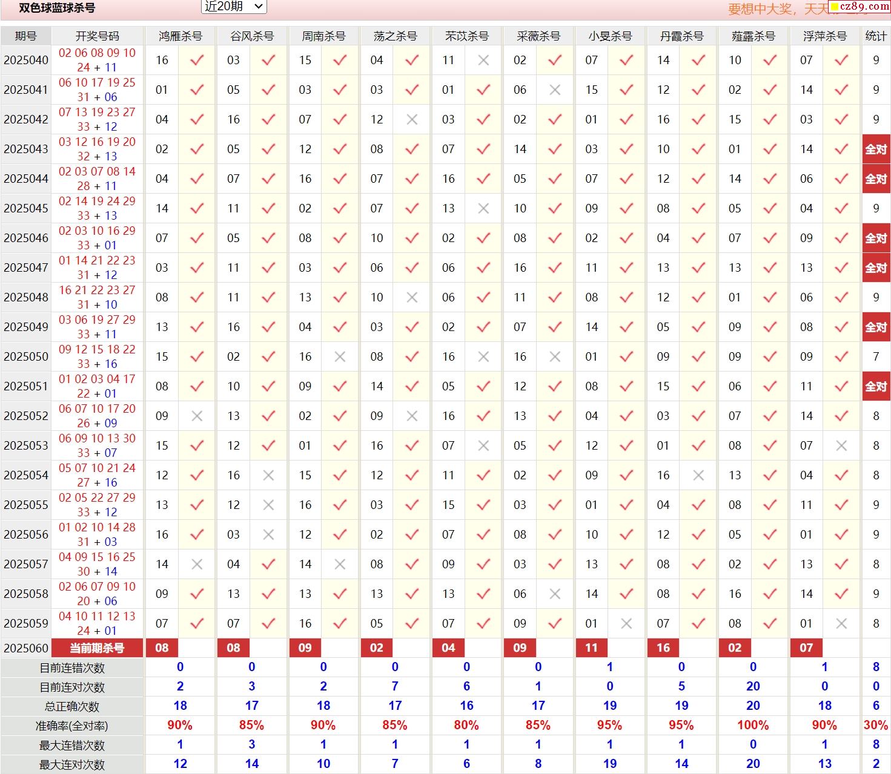Click the red 11 badge under 小旻杀号

[592, 648]
